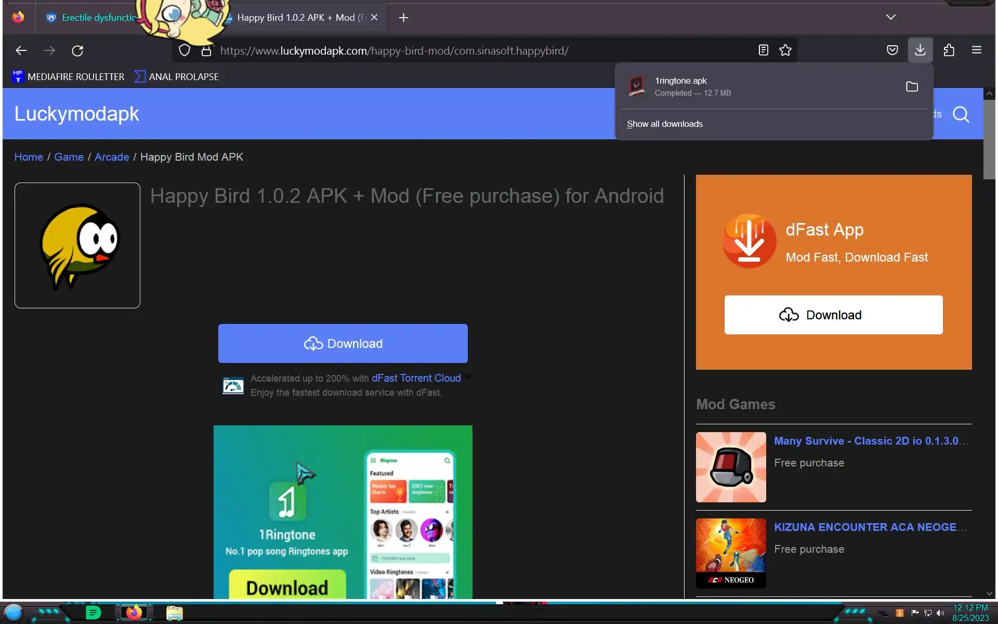
Task: Click the Save to Pocket icon
Action: [x=892, y=50]
